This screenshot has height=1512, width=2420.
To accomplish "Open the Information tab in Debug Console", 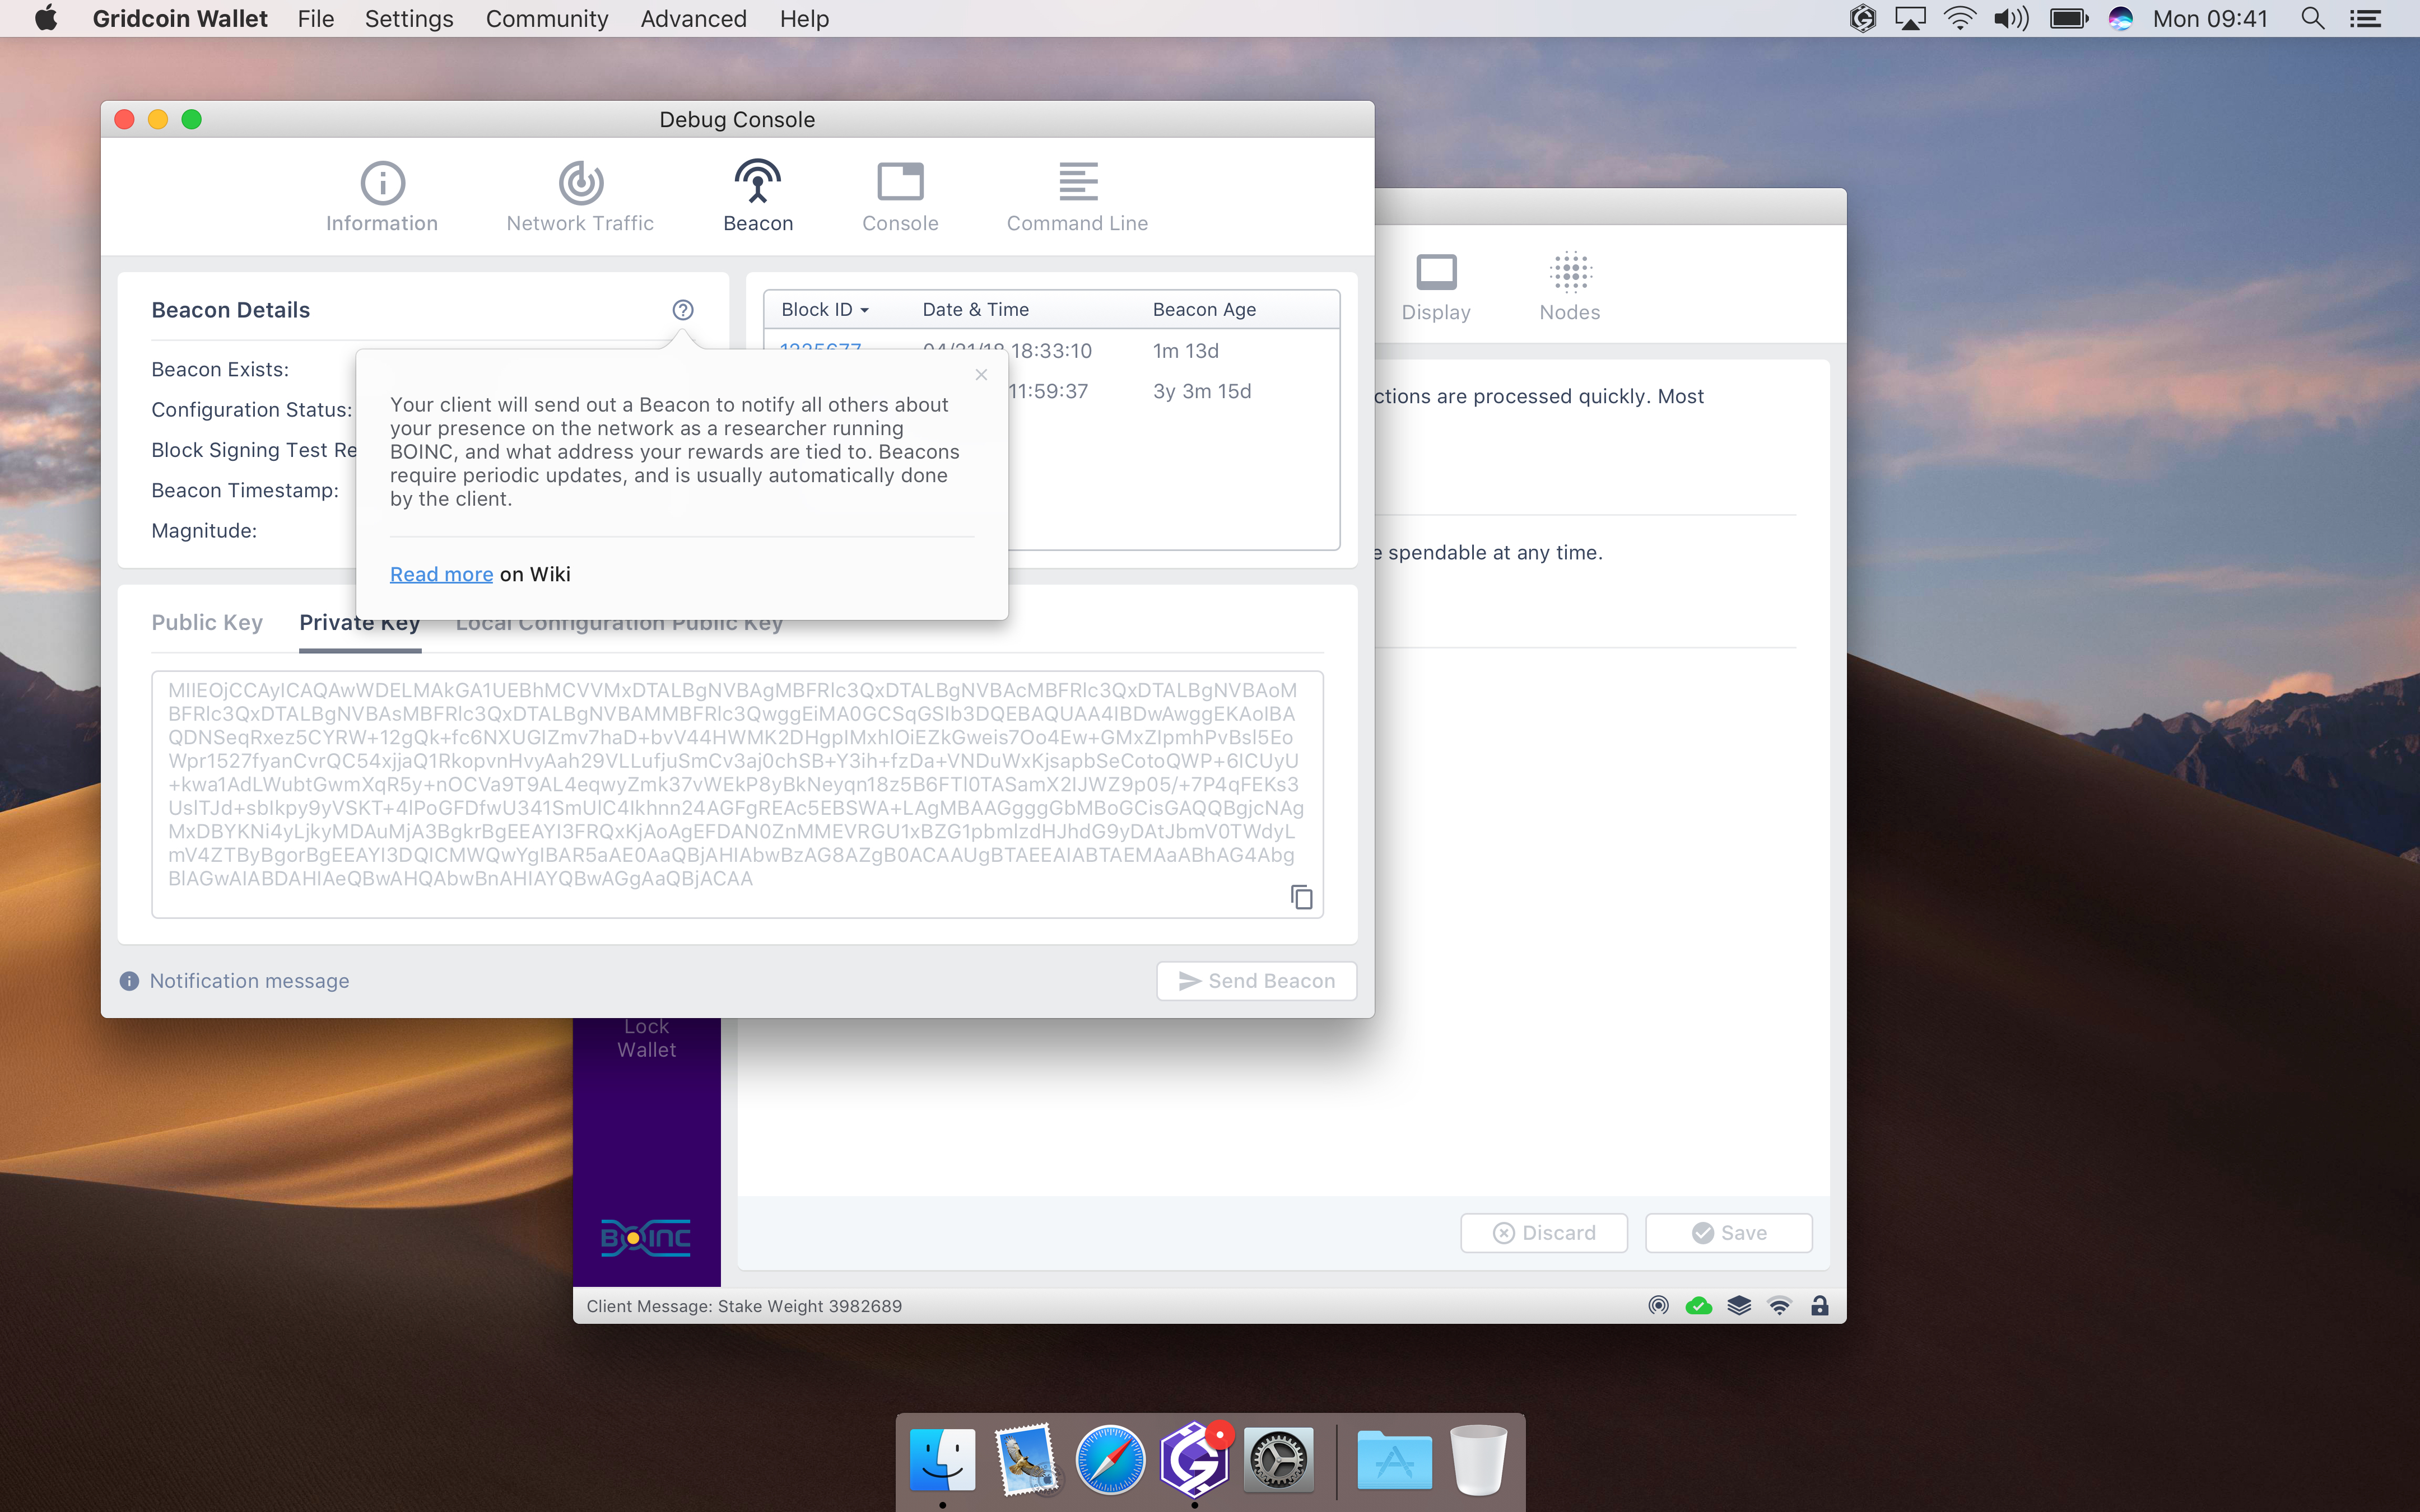I will (x=382, y=197).
